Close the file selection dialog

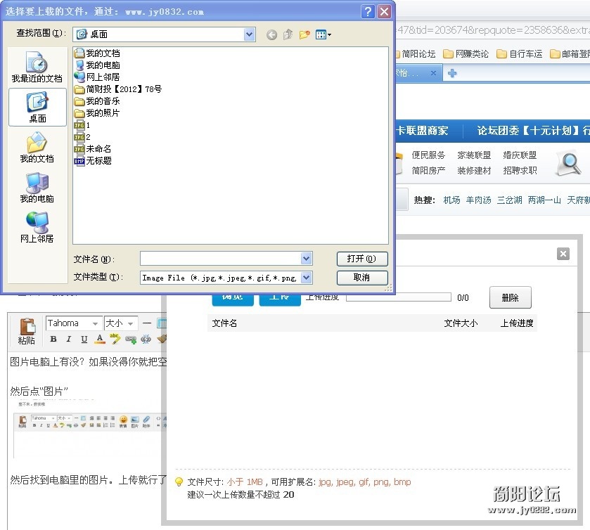click(384, 12)
